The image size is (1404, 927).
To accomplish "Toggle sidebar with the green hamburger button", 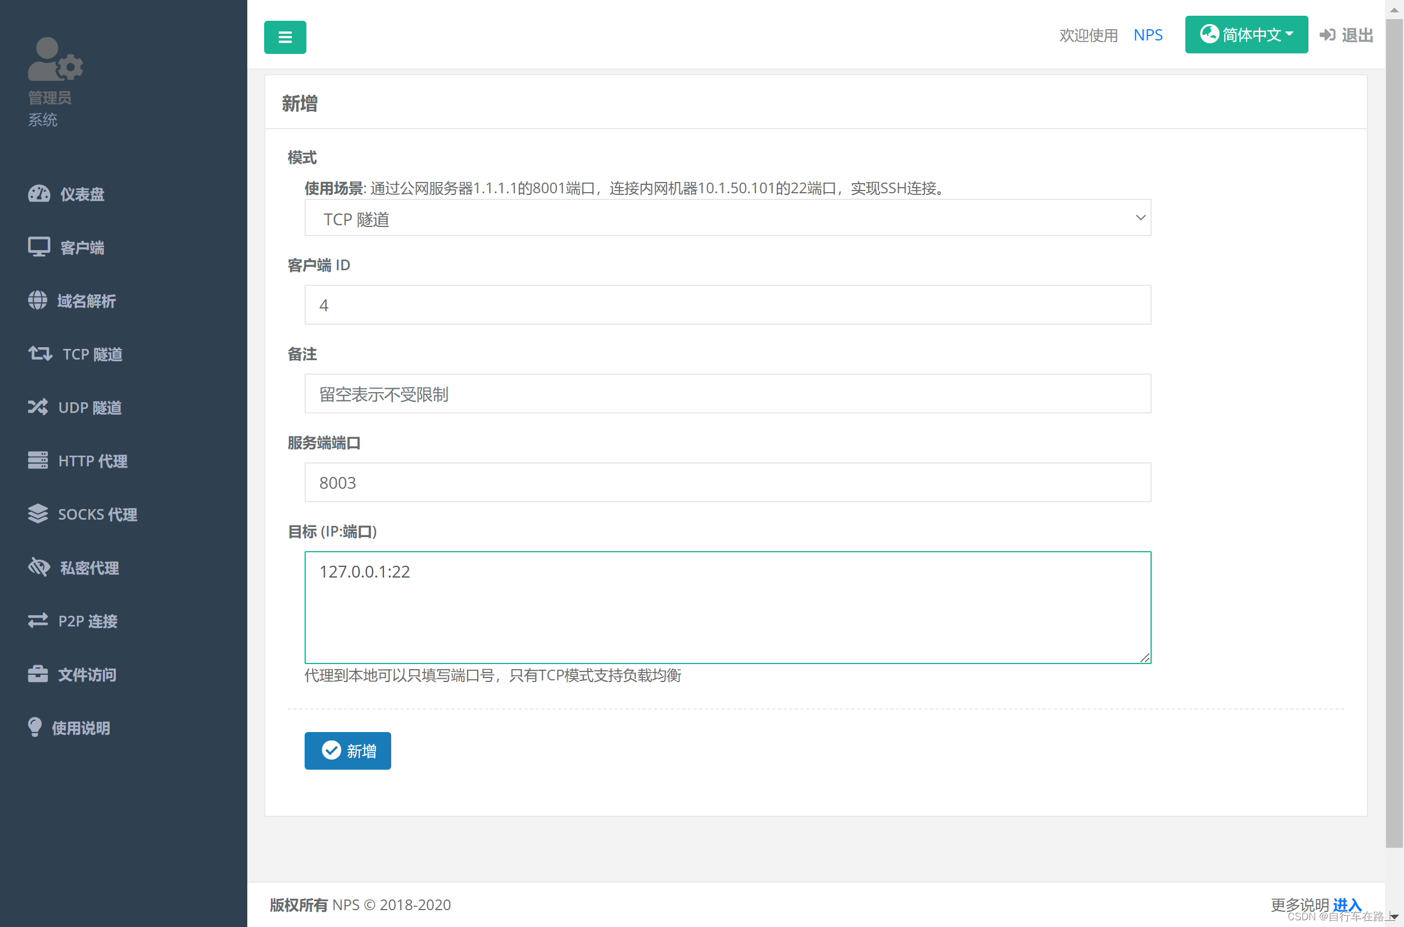I will (285, 37).
